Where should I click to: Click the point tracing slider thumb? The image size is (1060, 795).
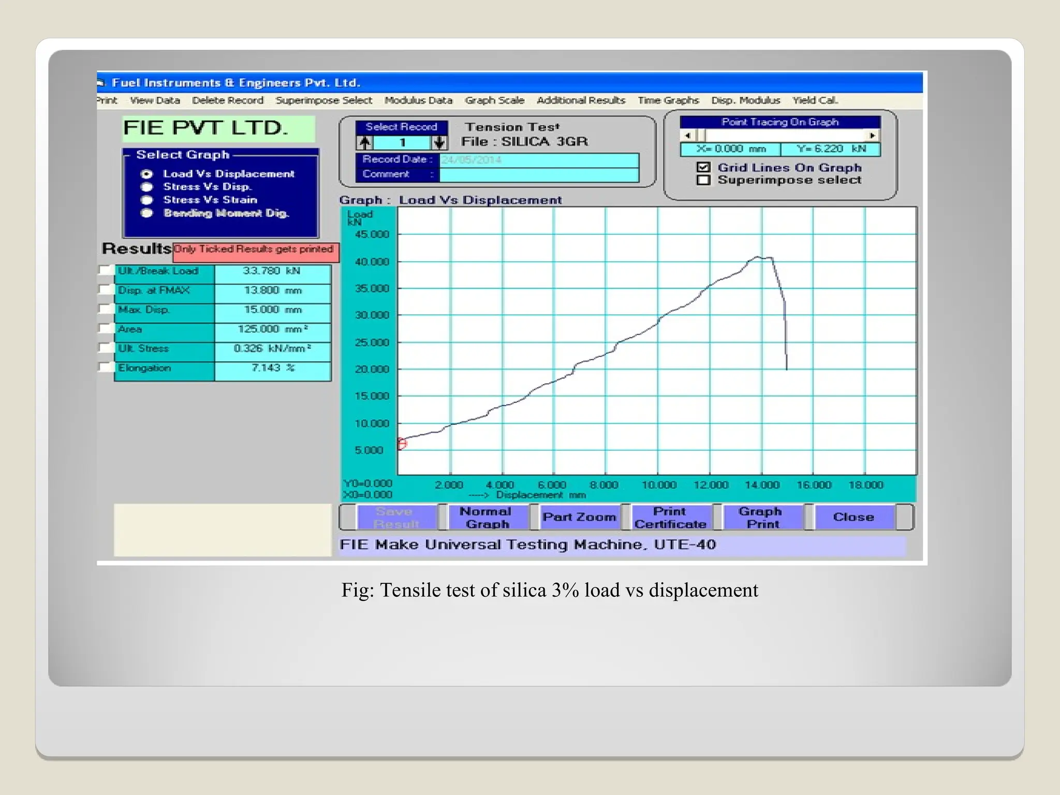point(701,136)
